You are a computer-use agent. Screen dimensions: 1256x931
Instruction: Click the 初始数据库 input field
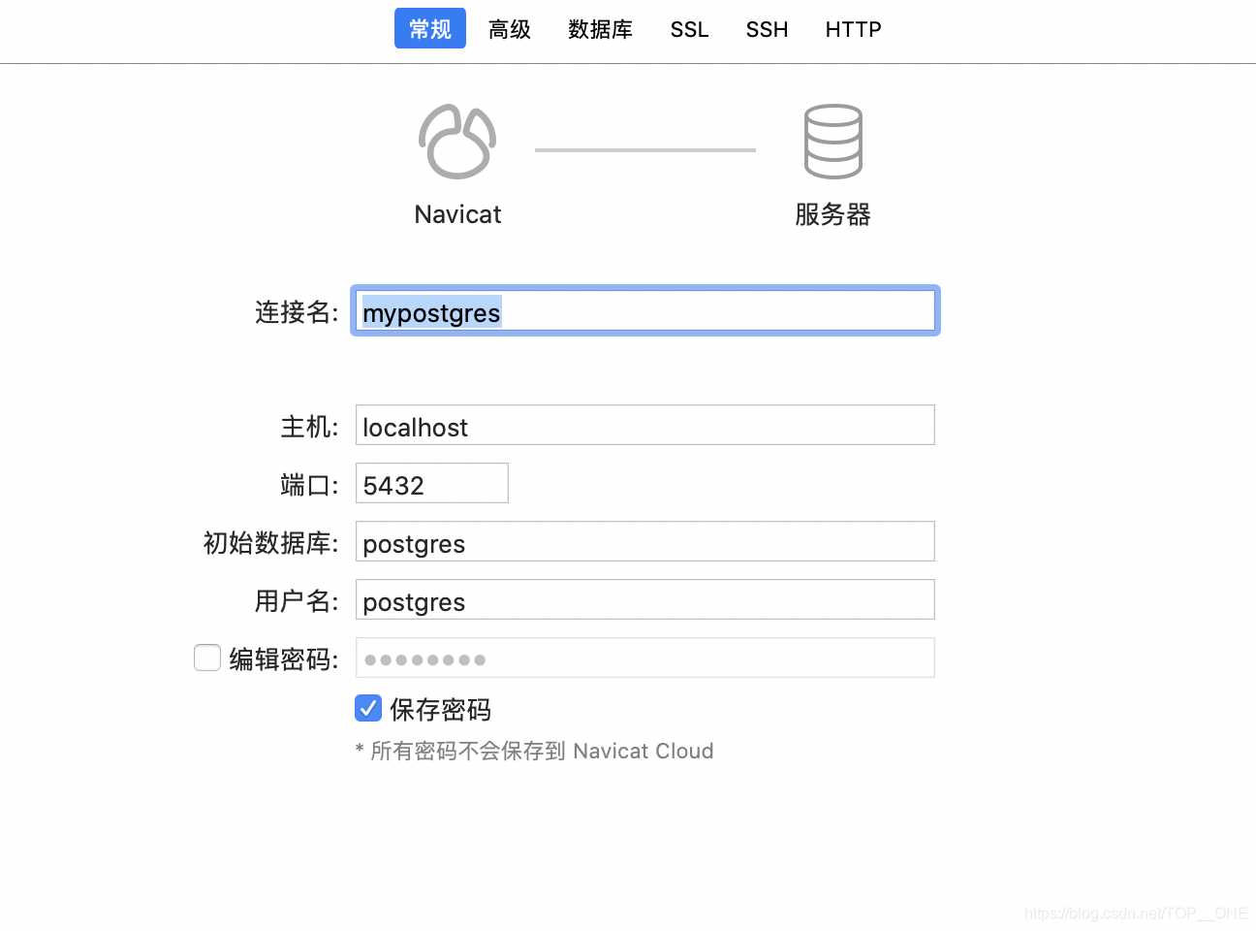pos(645,541)
